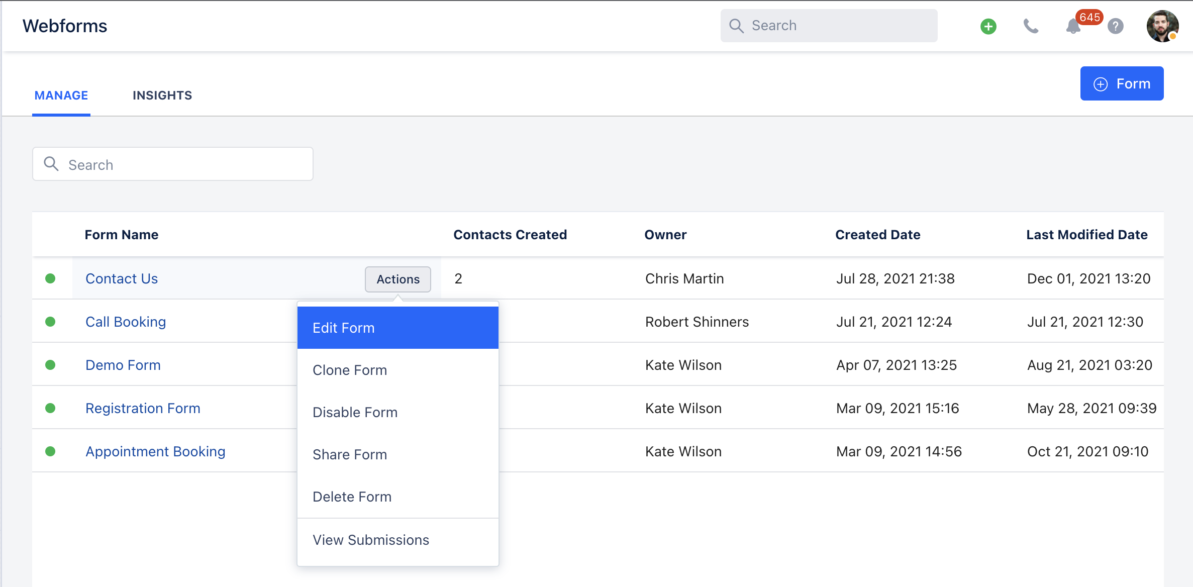
Task: Click created date Mar 09, 2021 15:16
Action: point(898,408)
